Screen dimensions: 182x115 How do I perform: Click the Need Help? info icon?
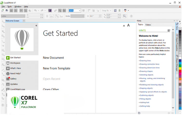pyautogui.click(x=8, y=73)
